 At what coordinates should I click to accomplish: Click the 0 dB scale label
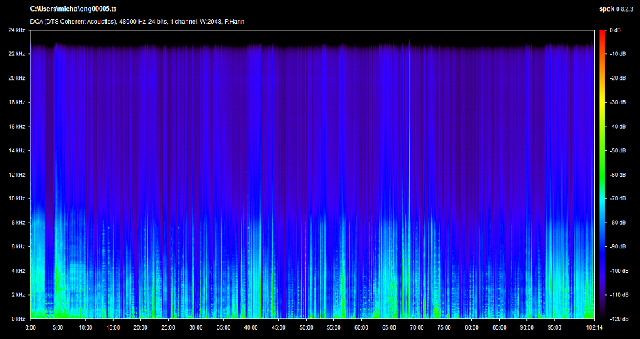pos(615,30)
